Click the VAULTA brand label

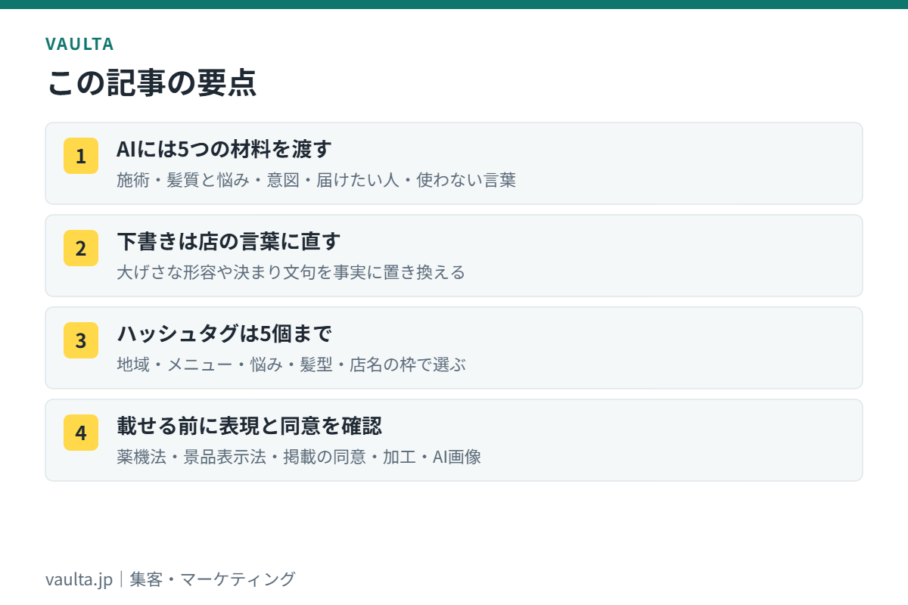click(79, 44)
